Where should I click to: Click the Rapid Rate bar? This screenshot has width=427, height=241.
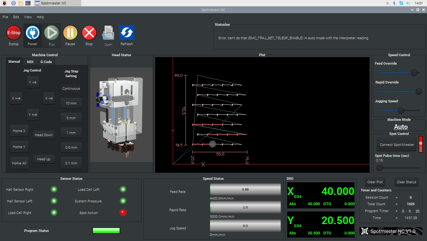click(245, 207)
